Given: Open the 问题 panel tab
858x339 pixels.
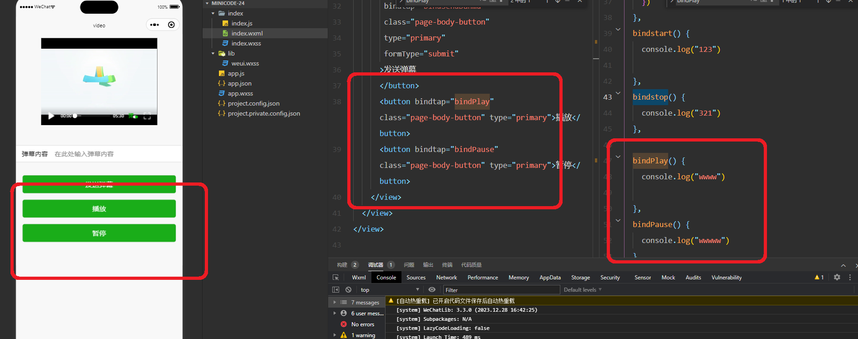Looking at the screenshot, I should pos(409,265).
